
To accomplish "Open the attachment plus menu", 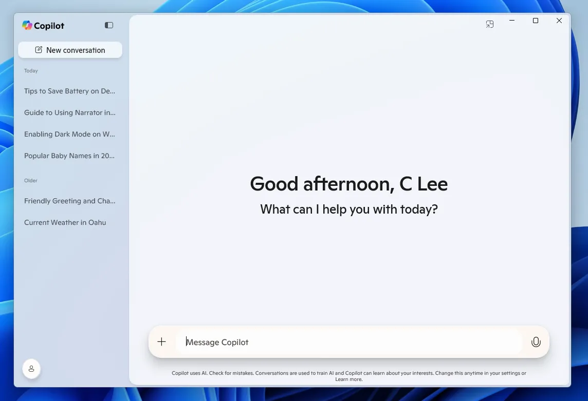I will [x=161, y=341].
